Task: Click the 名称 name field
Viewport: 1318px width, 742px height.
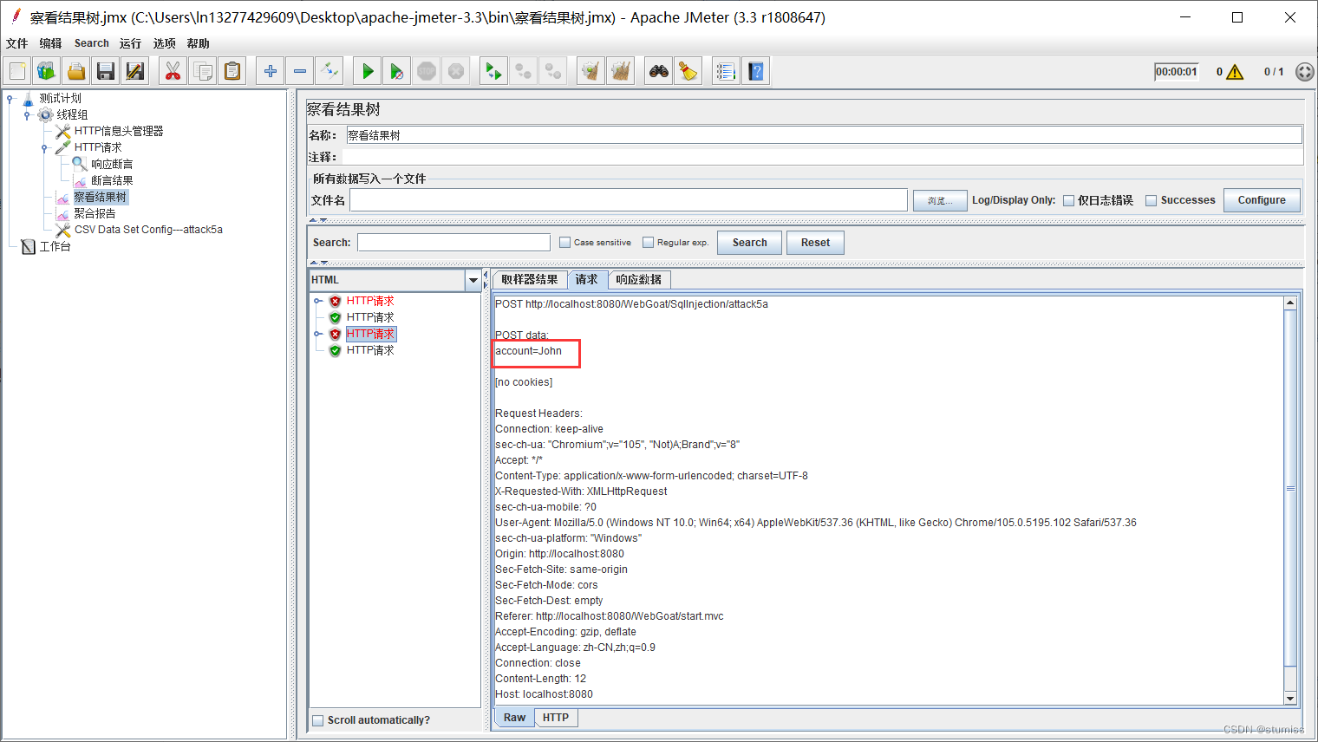Action: (x=824, y=135)
